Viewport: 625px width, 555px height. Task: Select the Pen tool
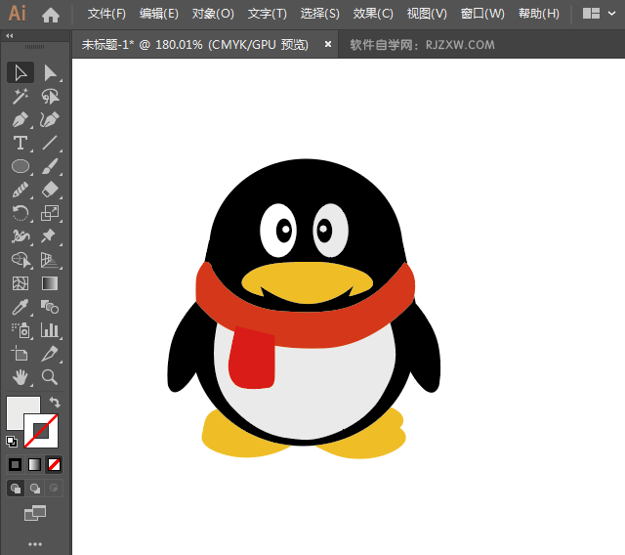point(21,119)
